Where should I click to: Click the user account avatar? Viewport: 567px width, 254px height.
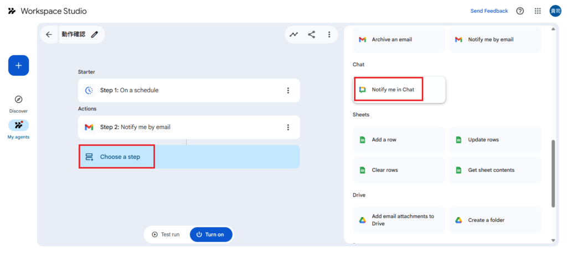point(555,11)
